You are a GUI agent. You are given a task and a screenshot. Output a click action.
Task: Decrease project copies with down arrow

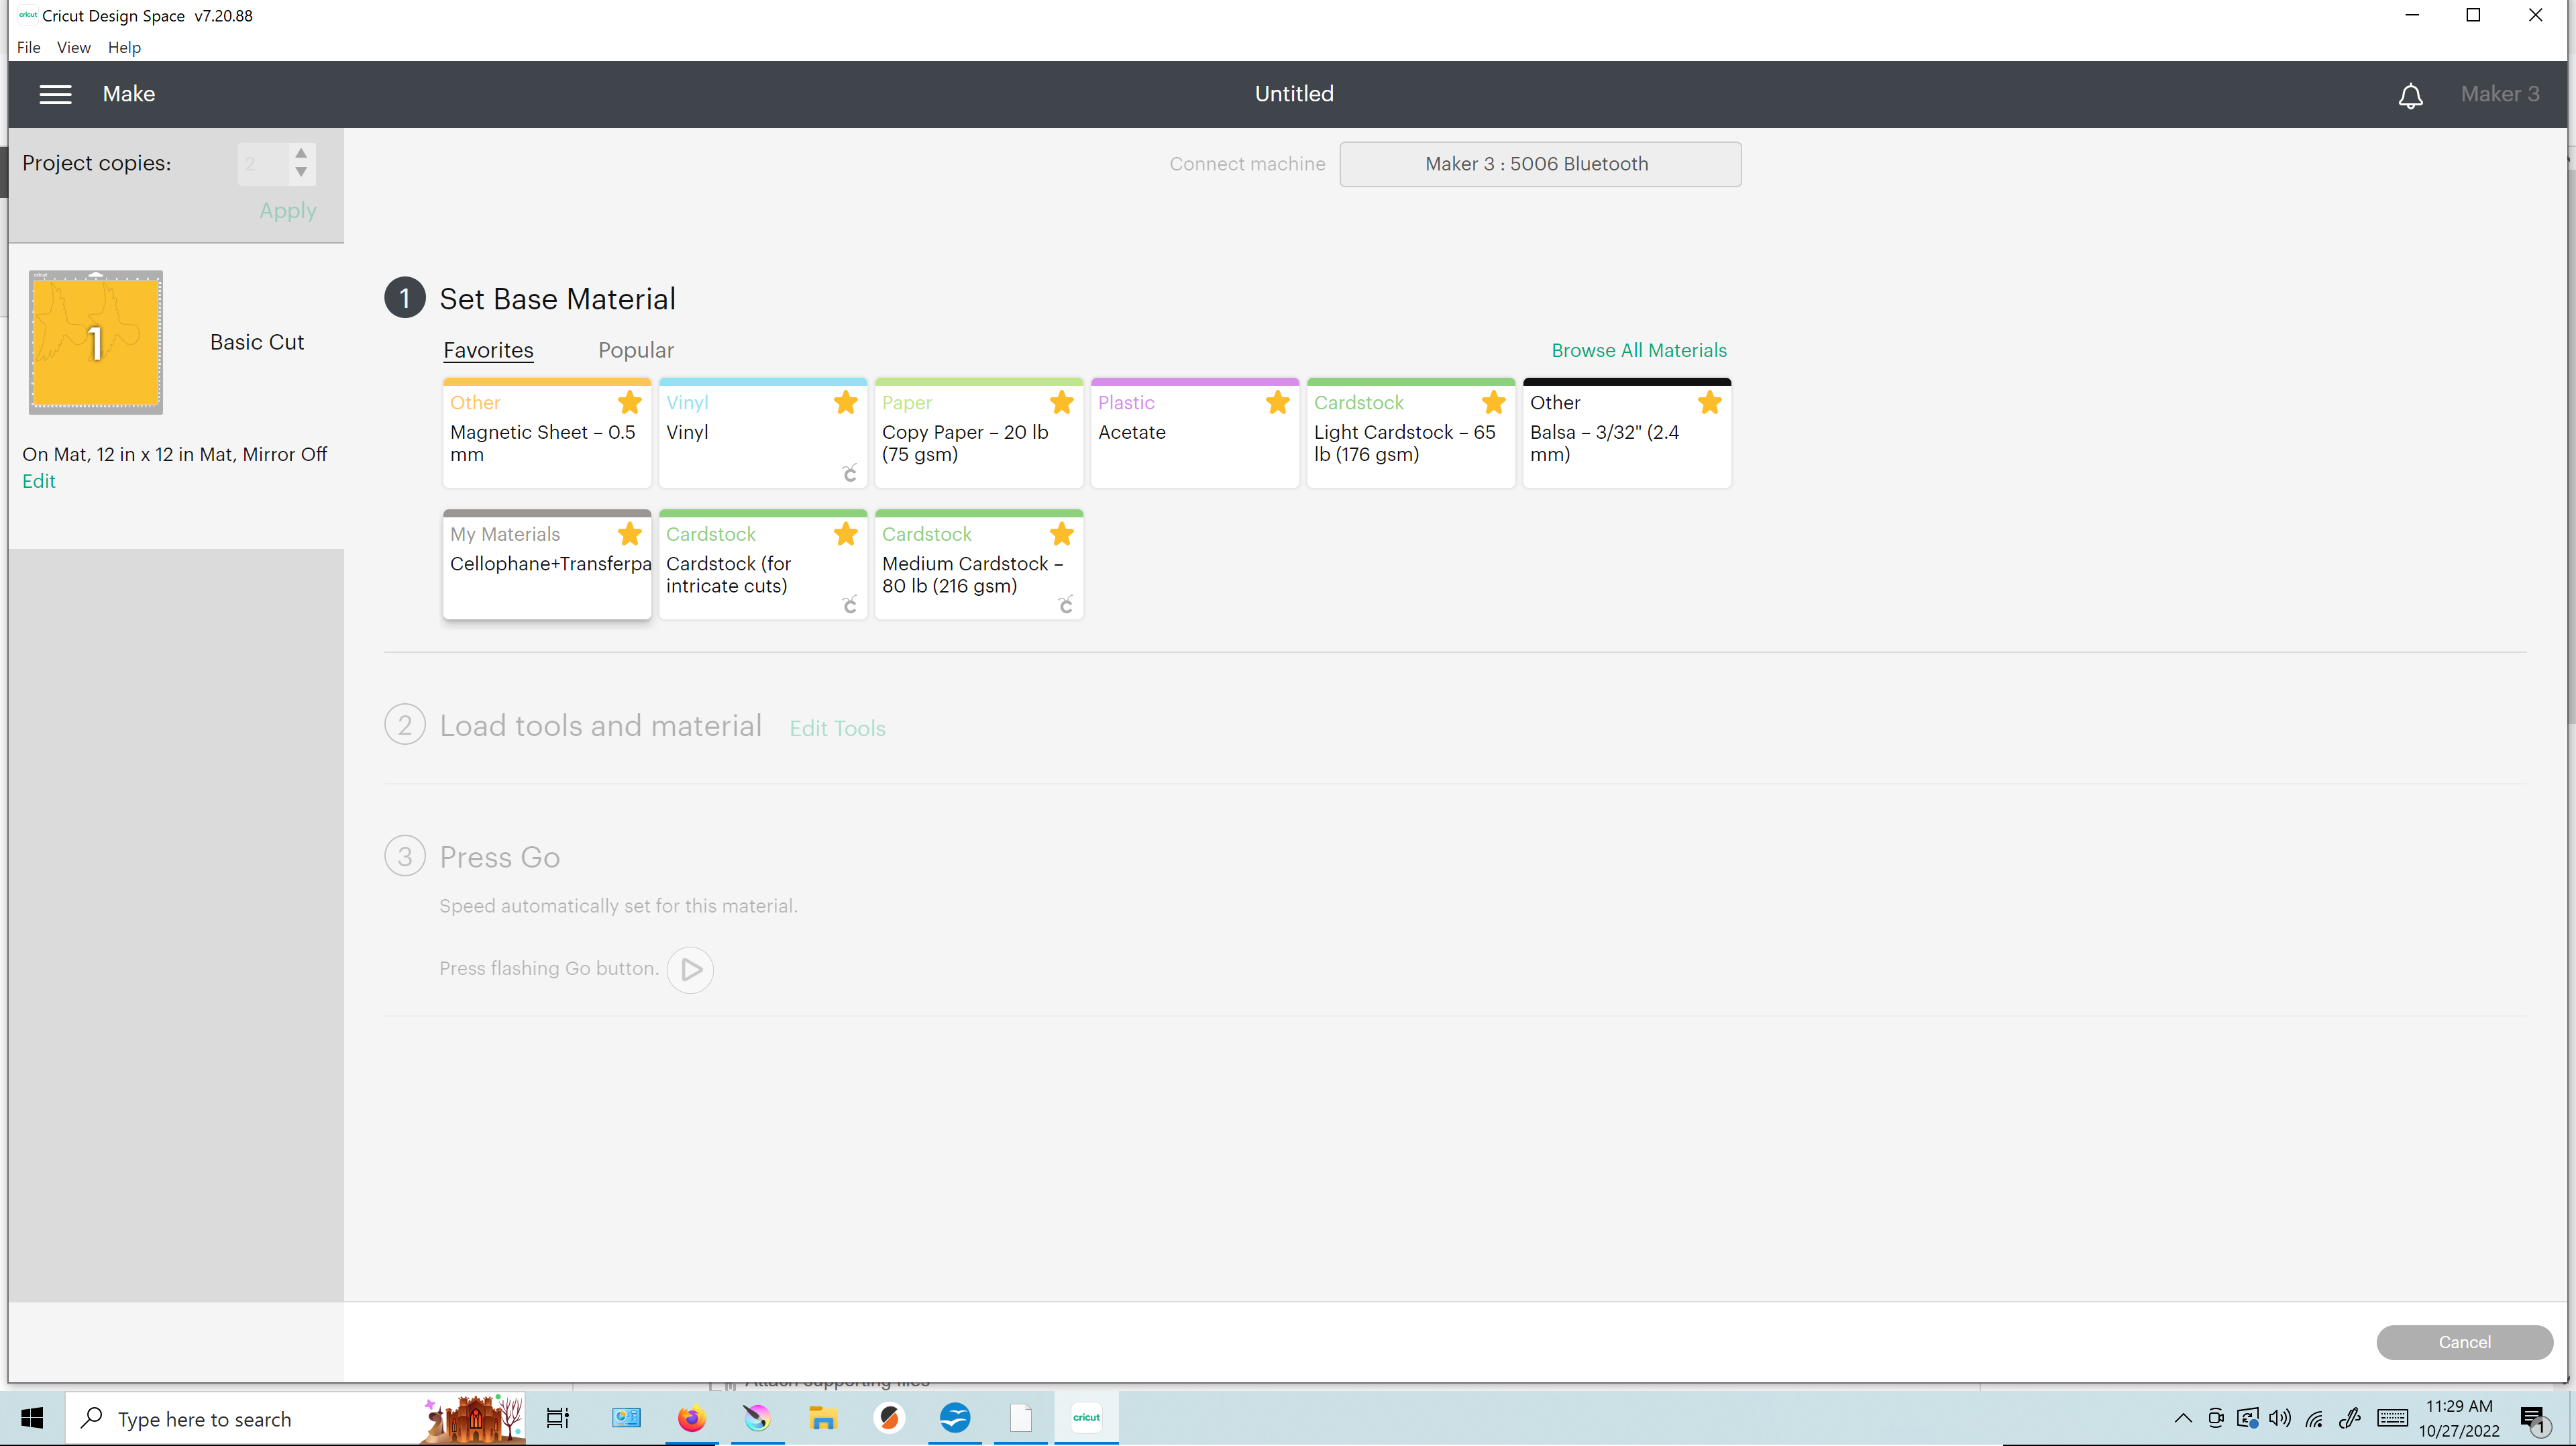coord(301,173)
